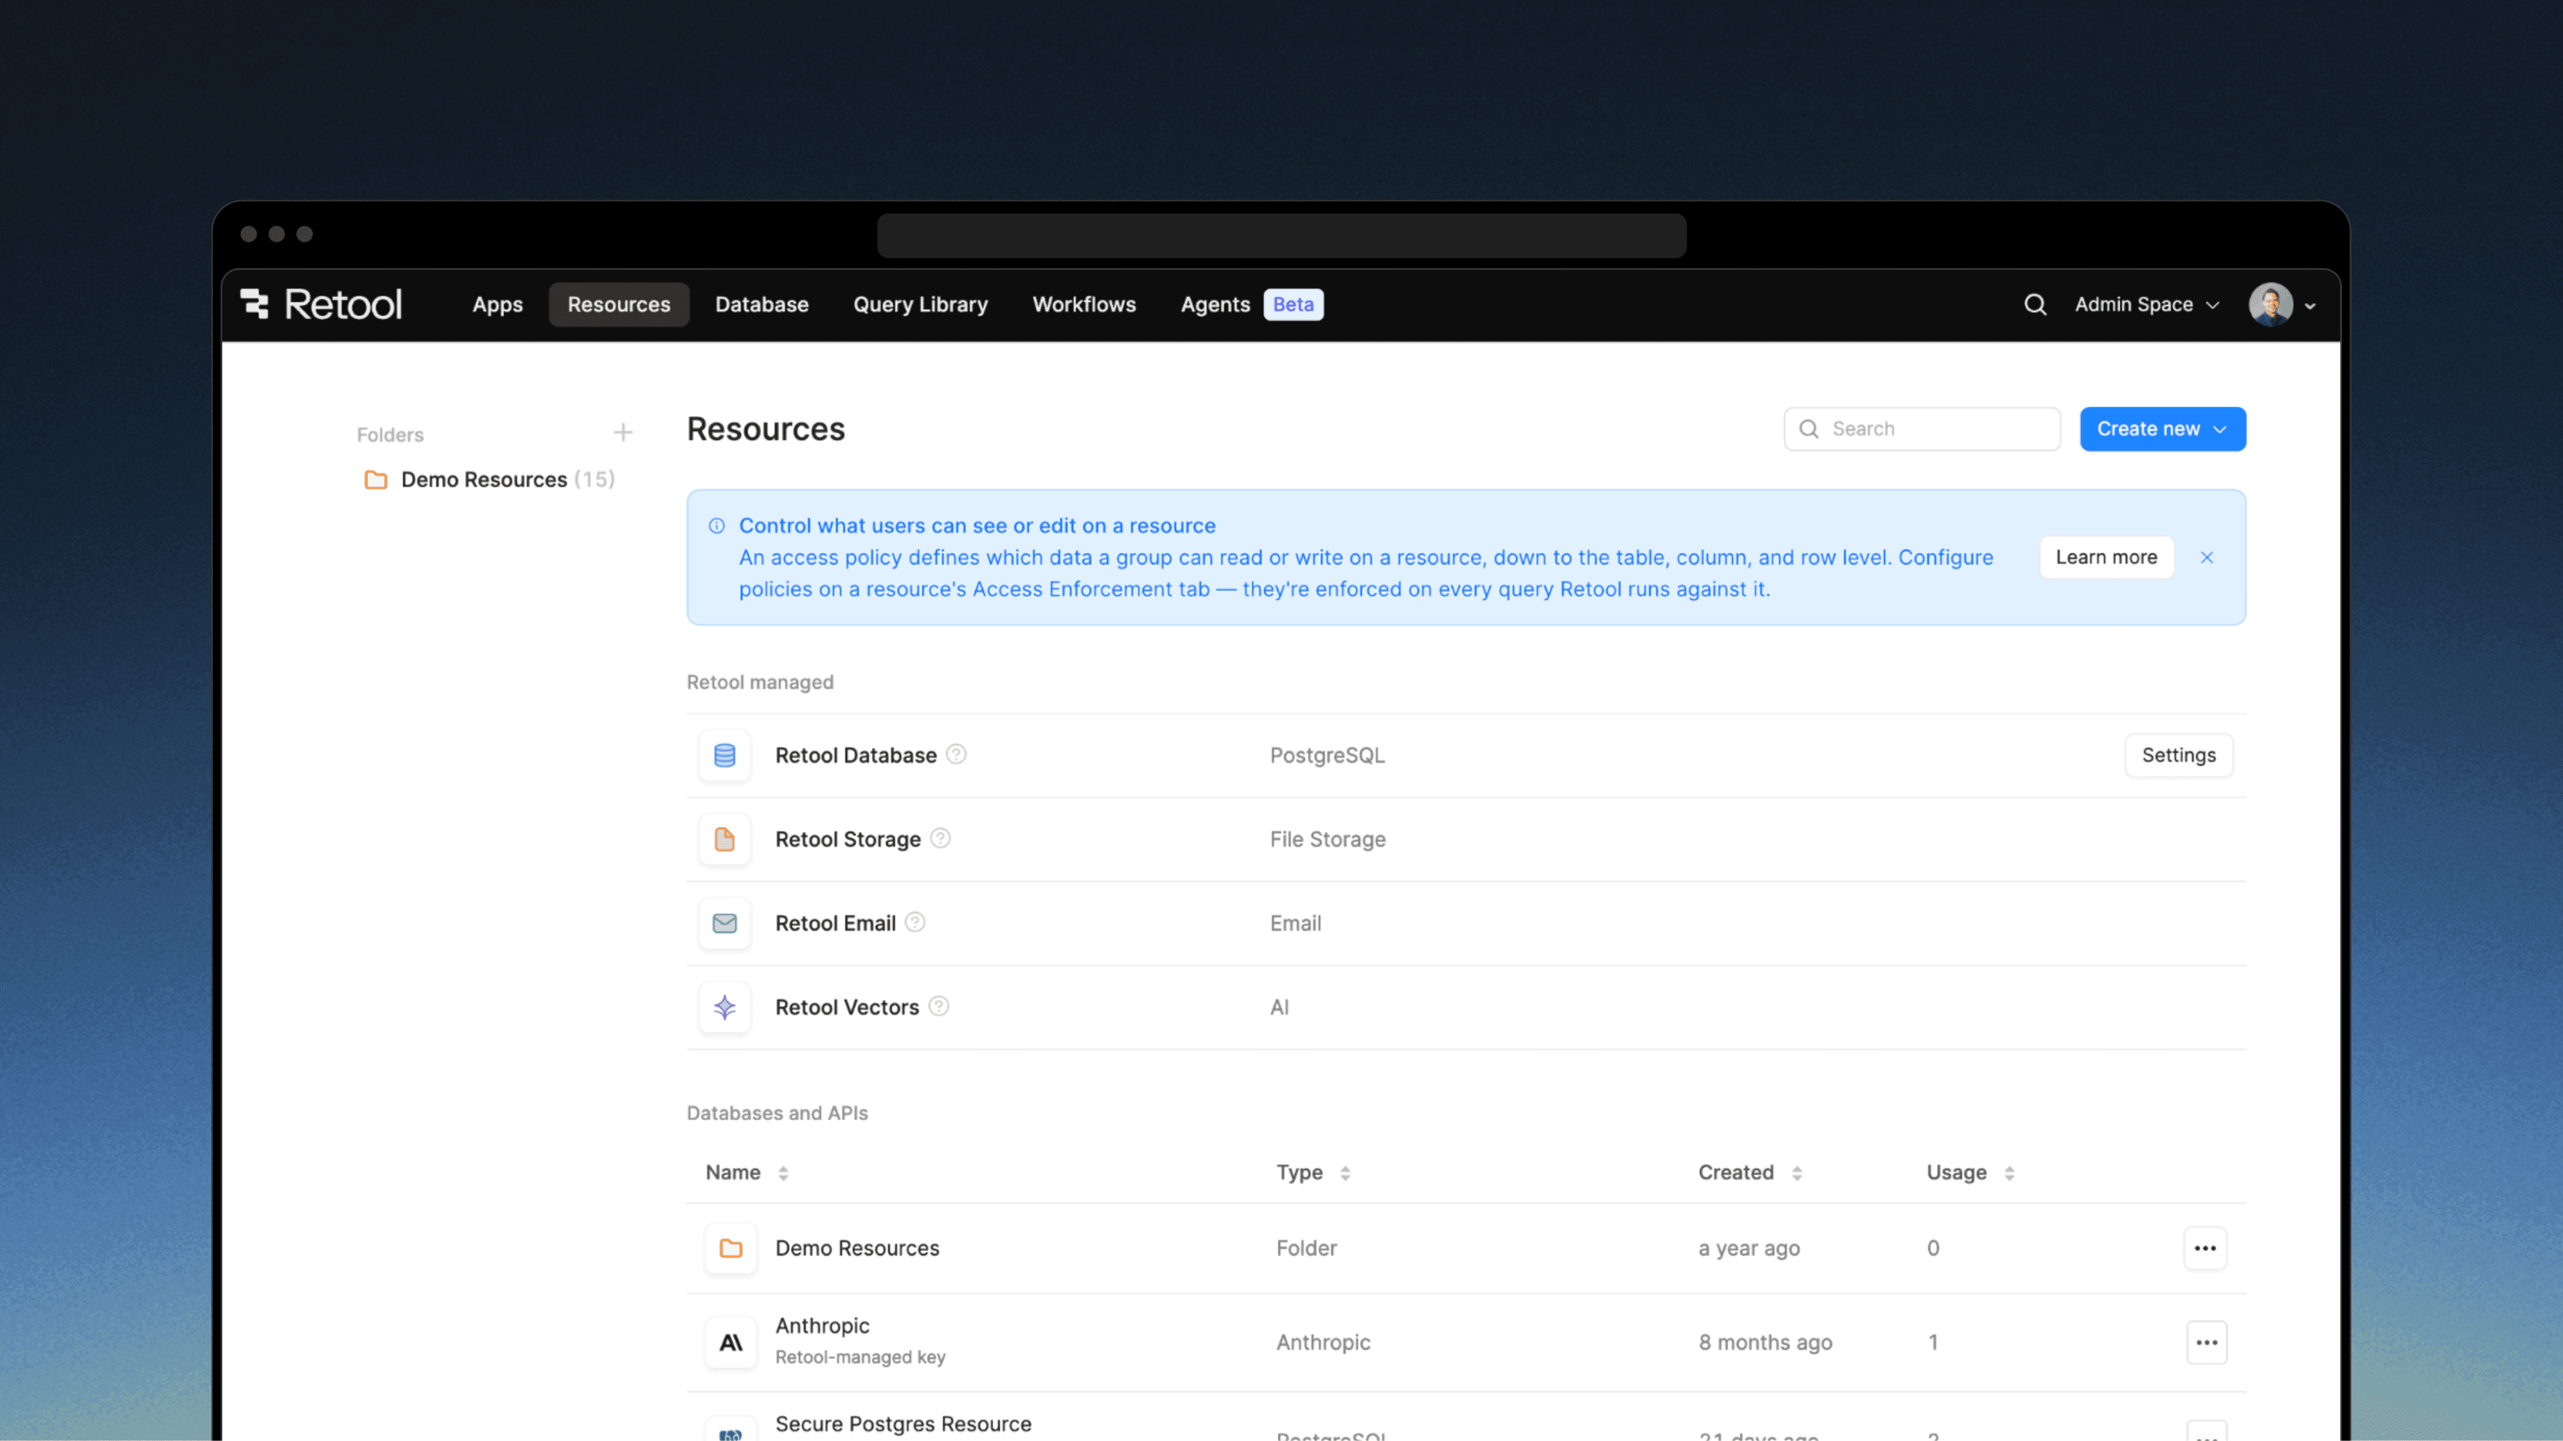The image size is (2563, 1441).
Task: Open the Agents Beta tab
Action: [1251, 304]
